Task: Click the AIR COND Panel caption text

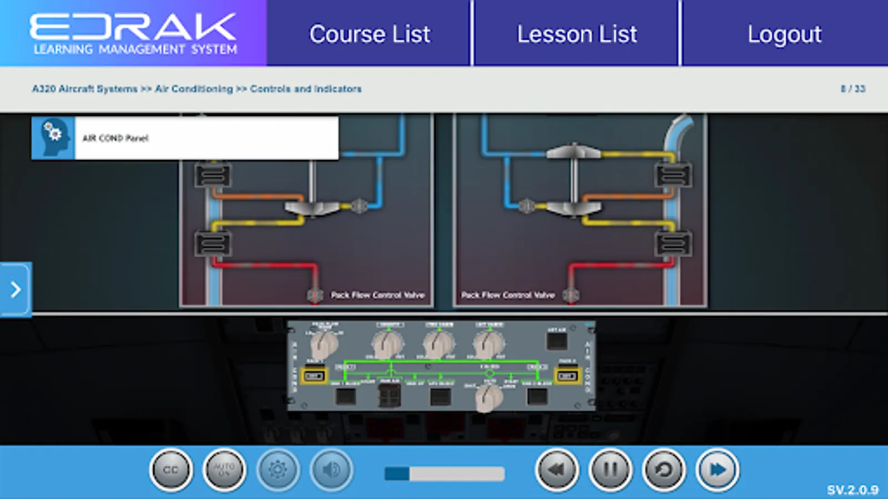Action: pyautogui.click(x=115, y=138)
